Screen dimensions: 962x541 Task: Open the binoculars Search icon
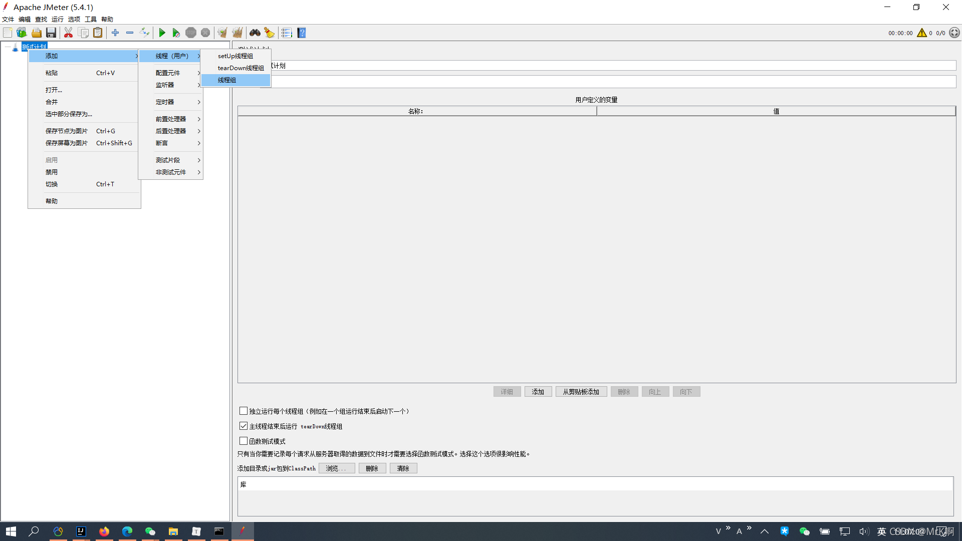(x=255, y=33)
